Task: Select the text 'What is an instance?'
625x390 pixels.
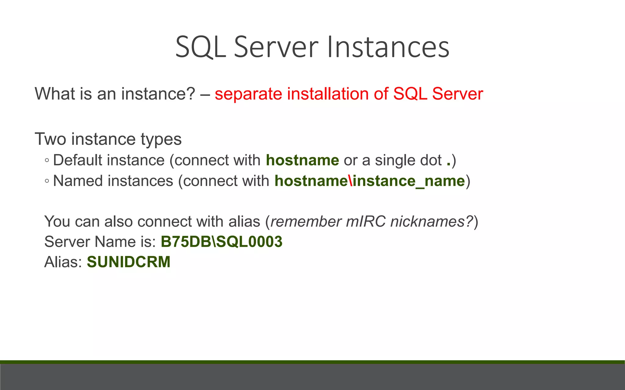Action: (x=115, y=94)
